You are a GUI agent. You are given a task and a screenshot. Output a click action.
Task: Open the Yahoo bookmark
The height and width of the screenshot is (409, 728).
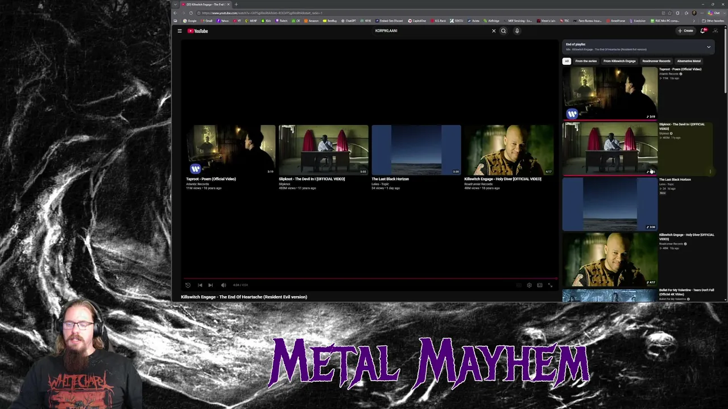coord(222,21)
